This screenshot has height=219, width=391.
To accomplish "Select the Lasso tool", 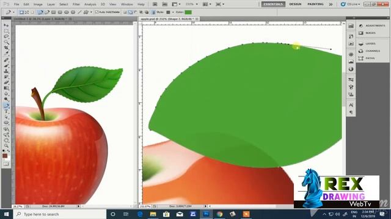I will click(6, 36).
